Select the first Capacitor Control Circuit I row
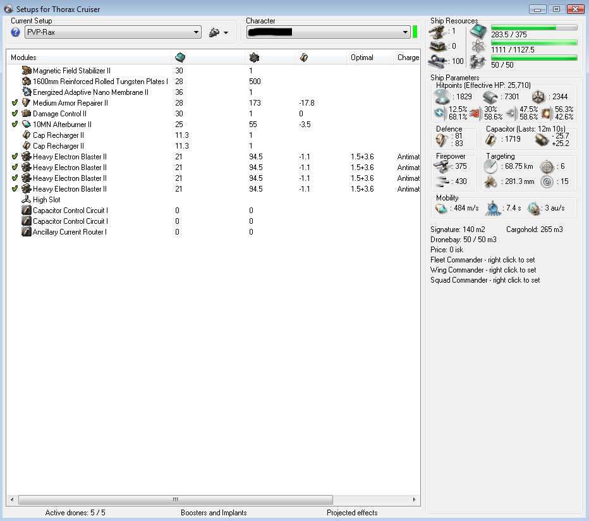The height and width of the screenshot is (521, 589). click(213, 211)
